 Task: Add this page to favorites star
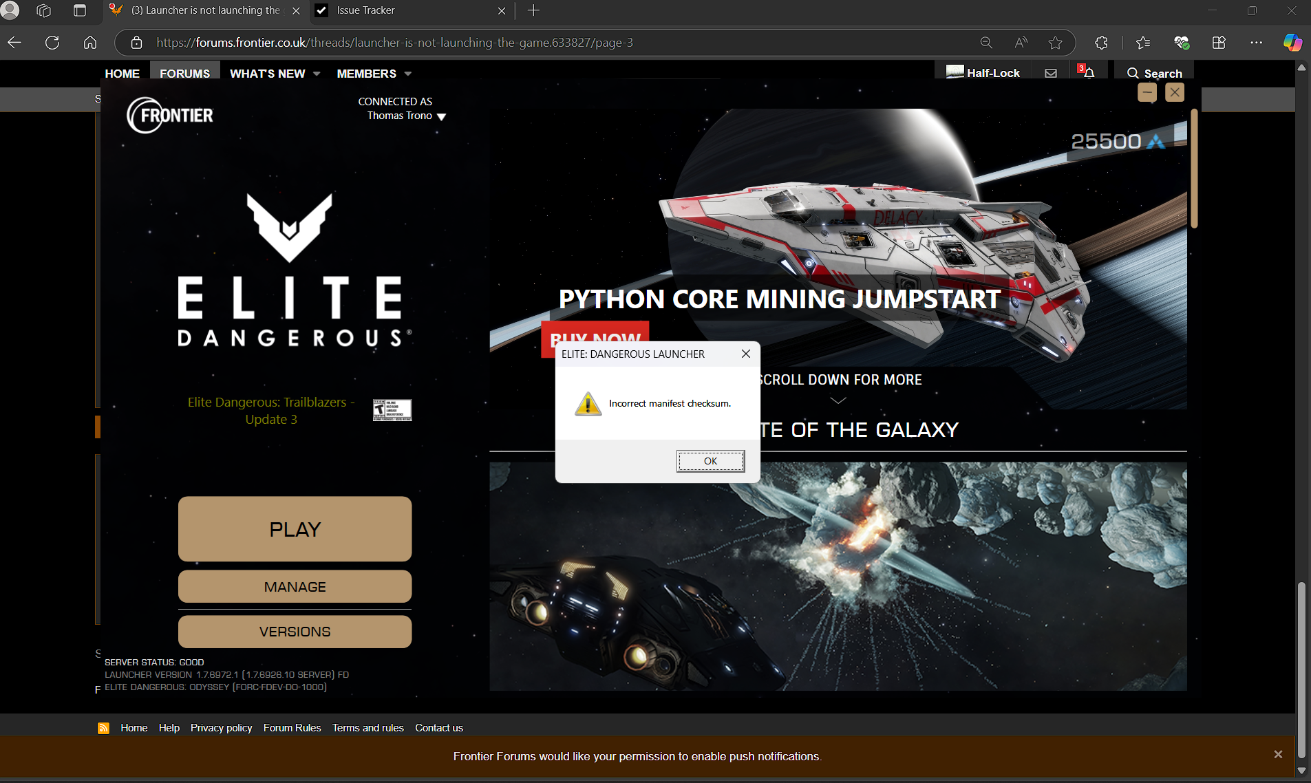[1055, 43]
